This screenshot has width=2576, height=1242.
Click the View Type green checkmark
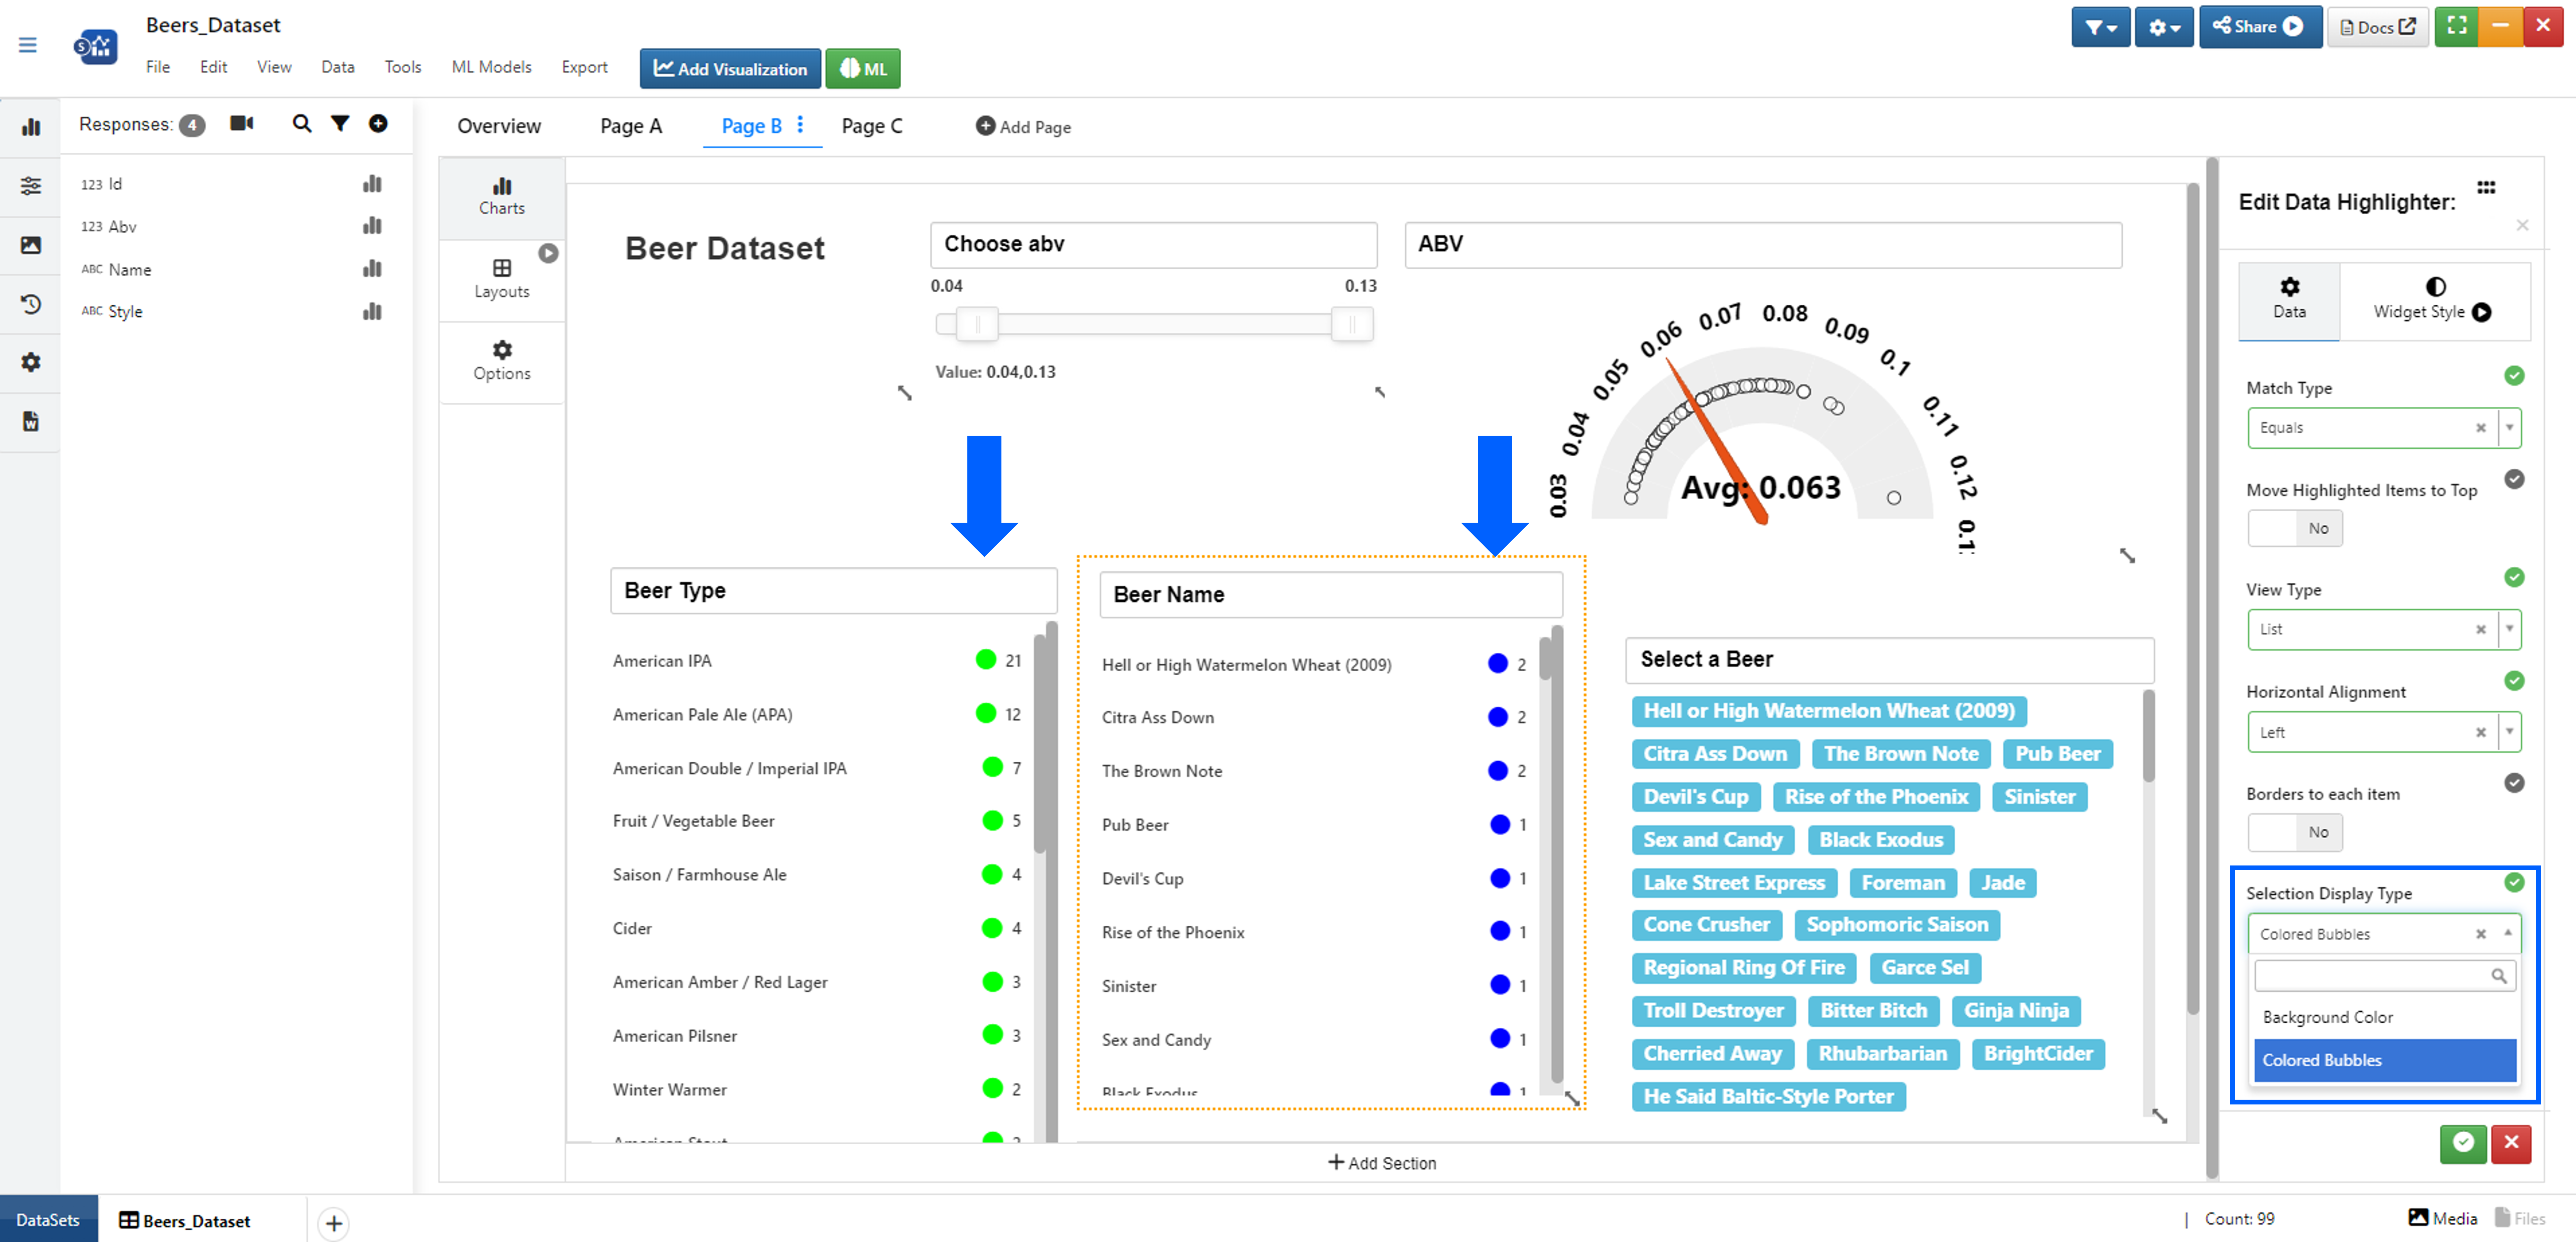[x=2514, y=578]
